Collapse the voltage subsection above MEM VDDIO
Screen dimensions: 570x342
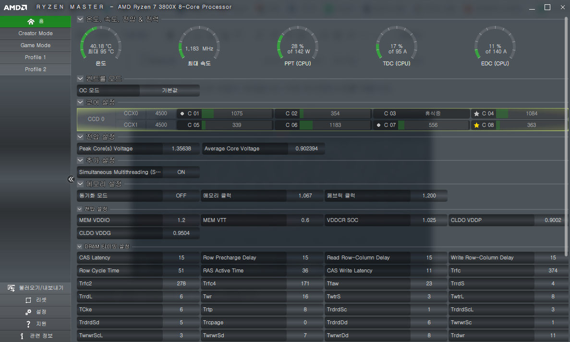coord(80,209)
